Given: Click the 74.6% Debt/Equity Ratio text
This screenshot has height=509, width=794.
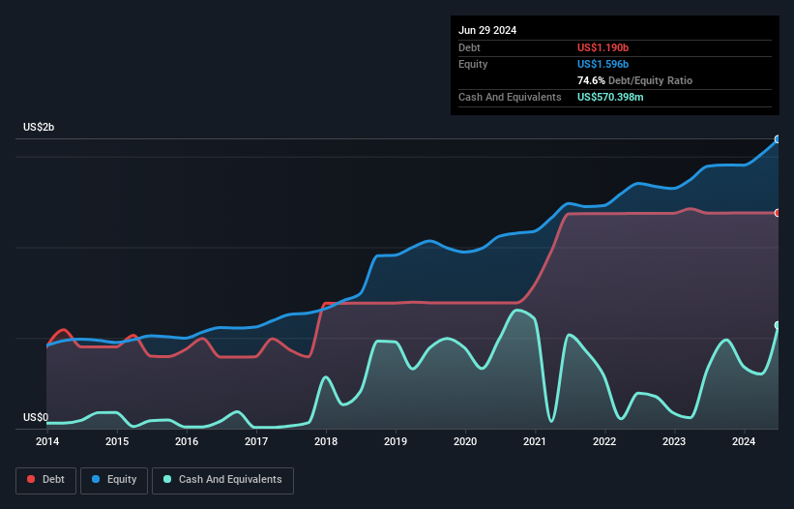Looking at the screenshot, I should (634, 80).
